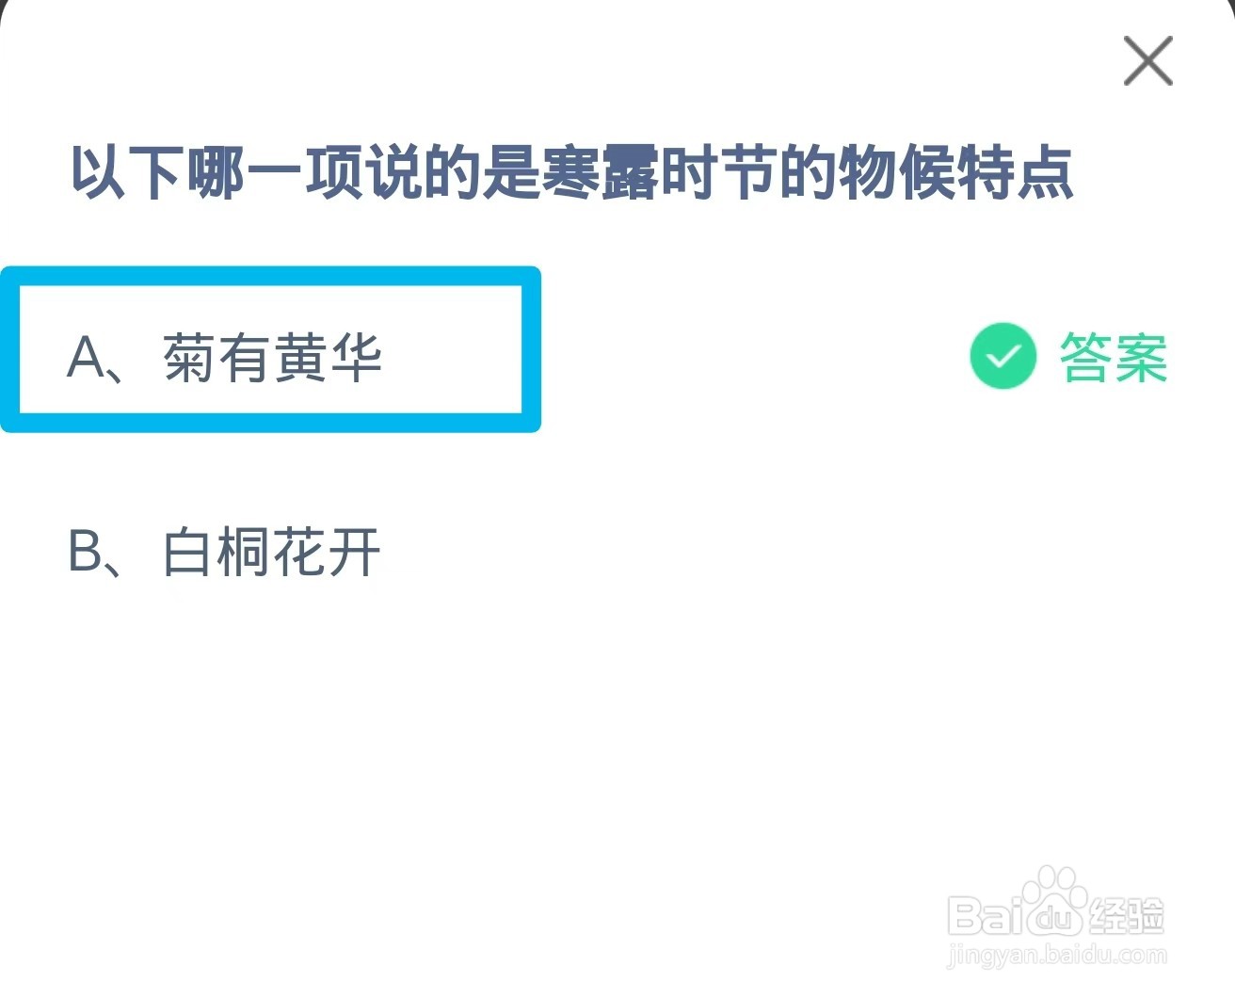This screenshot has height=997, width=1235.
Task: Click the question title about 寒露时节
Action: (572, 172)
